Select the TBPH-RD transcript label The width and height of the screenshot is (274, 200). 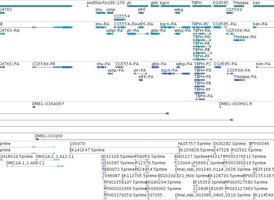tap(202, 37)
